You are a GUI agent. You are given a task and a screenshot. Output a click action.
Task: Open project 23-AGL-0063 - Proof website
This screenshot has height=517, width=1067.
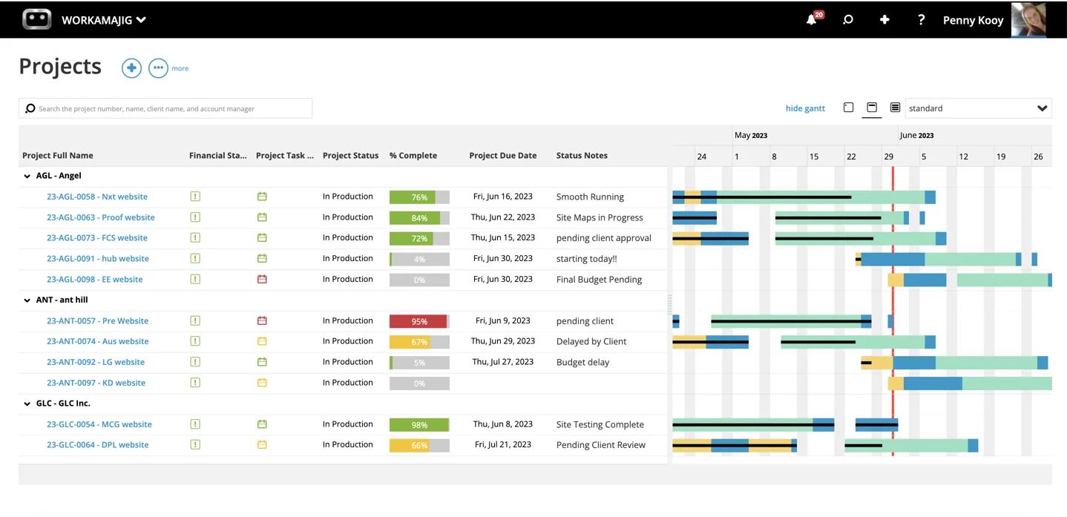(101, 217)
